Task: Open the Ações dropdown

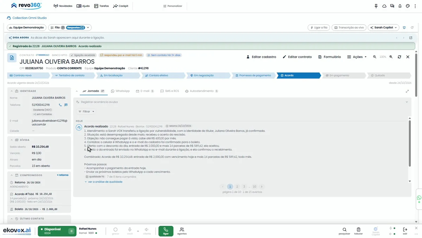Action: [357, 57]
